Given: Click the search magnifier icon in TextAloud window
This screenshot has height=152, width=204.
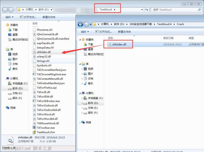Looking at the screenshot, I should click(199, 10).
